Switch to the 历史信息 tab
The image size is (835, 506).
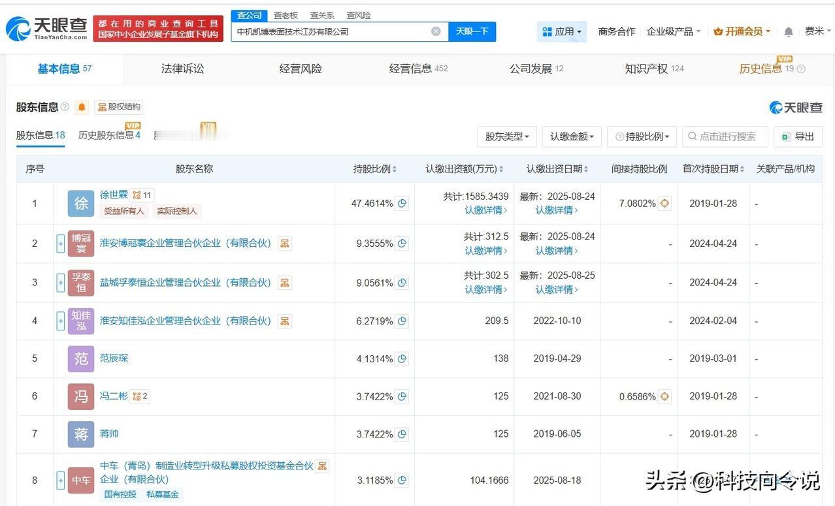pyautogui.click(x=766, y=69)
